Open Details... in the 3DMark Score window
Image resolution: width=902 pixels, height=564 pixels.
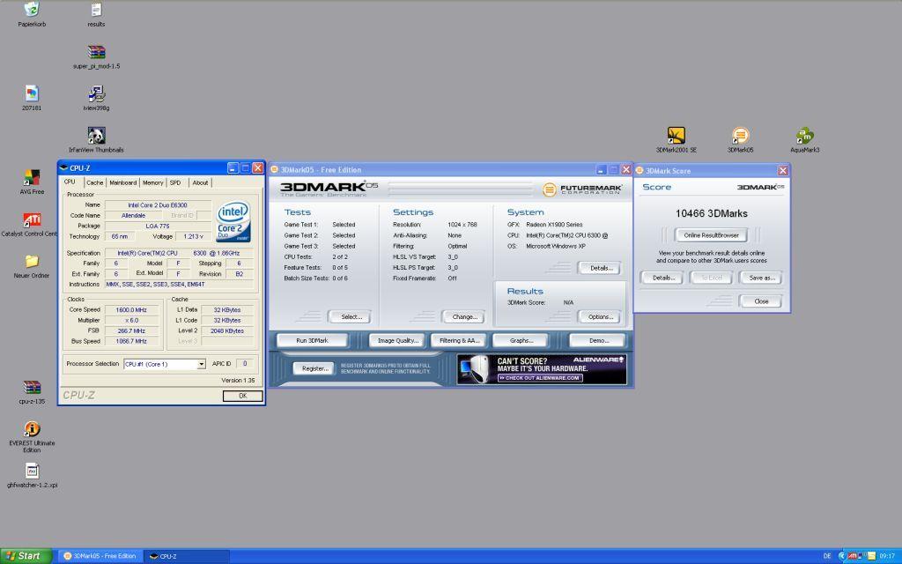click(x=662, y=278)
